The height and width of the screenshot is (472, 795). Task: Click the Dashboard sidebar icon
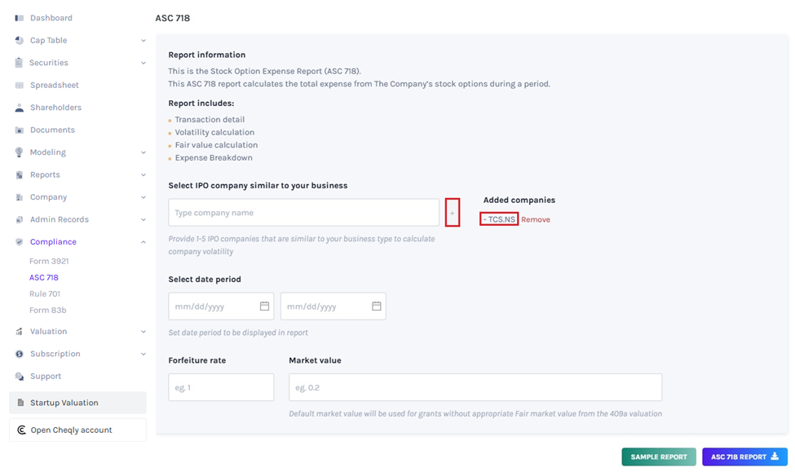(x=19, y=18)
